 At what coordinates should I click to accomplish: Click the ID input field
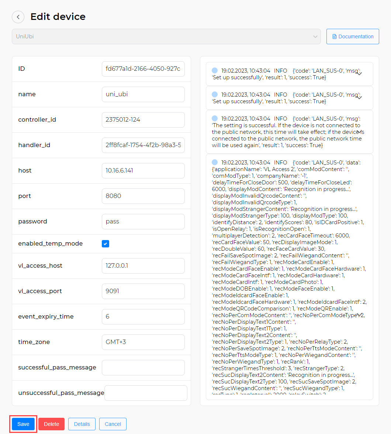(x=143, y=69)
